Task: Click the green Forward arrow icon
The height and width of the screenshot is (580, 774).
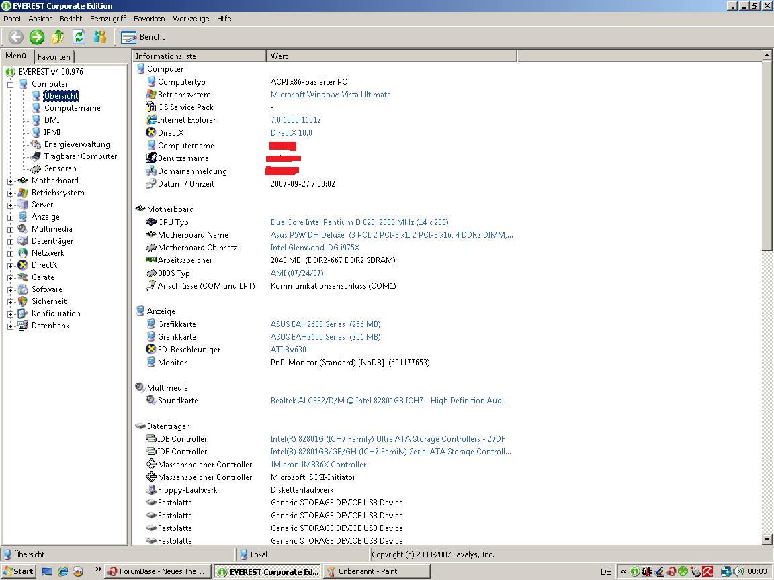Action: pyautogui.click(x=37, y=37)
